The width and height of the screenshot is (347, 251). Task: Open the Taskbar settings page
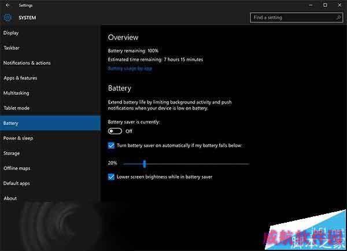50,48
